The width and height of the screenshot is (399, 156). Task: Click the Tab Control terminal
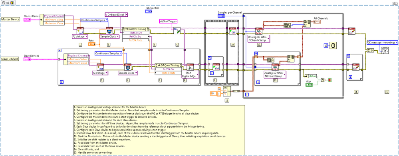pos(149,12)
